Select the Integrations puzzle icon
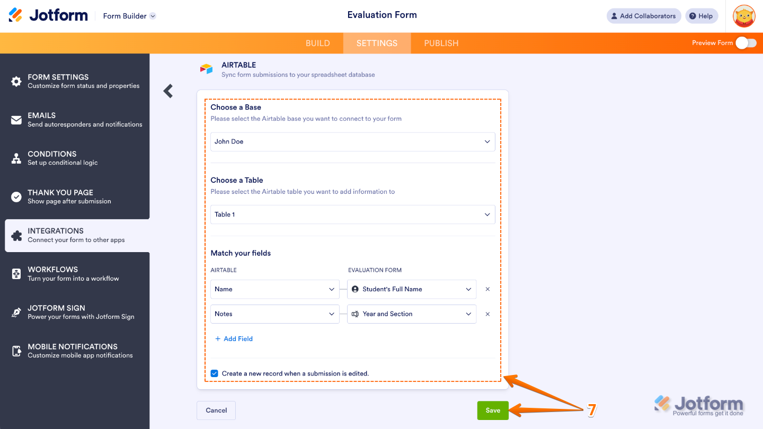The width and height of the screenshot is (763, 429). coord(16,235)
